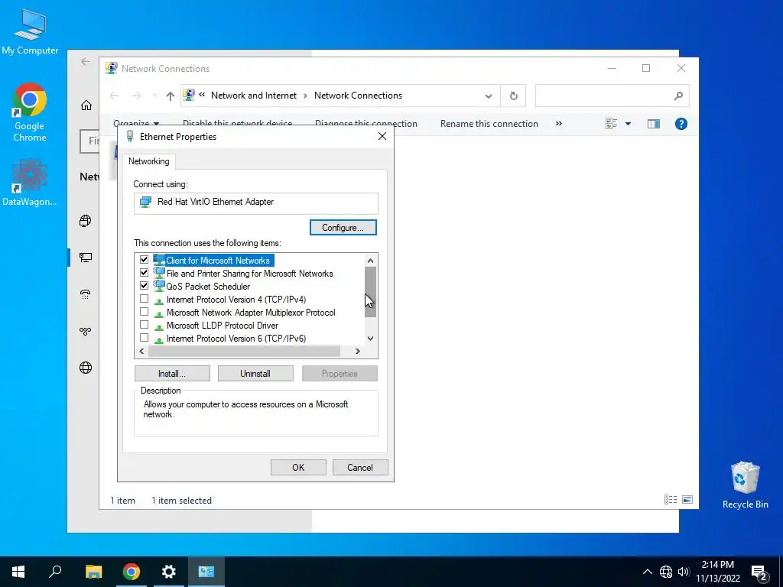Click the Configure button
The height and width of the screenshot is (587, 783).
(x=343, y=228)
